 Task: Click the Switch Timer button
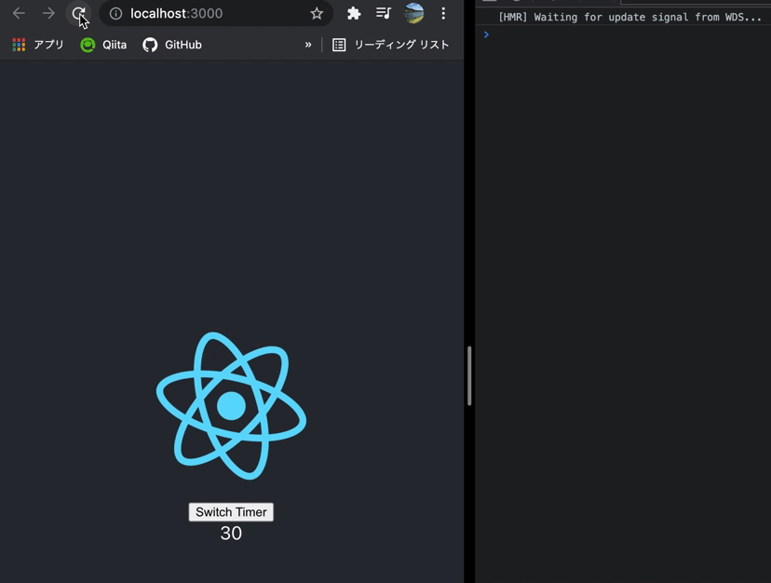coord(231,511)
